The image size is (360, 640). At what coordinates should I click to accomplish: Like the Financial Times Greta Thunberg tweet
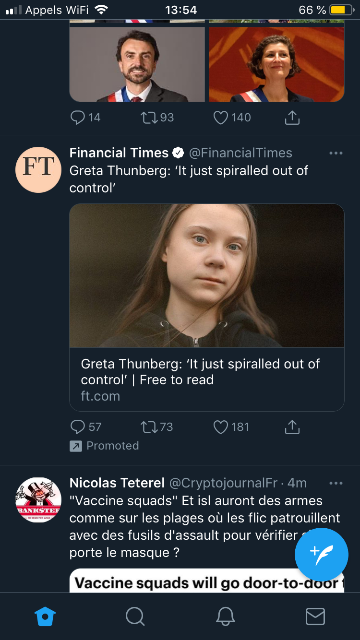221,427
